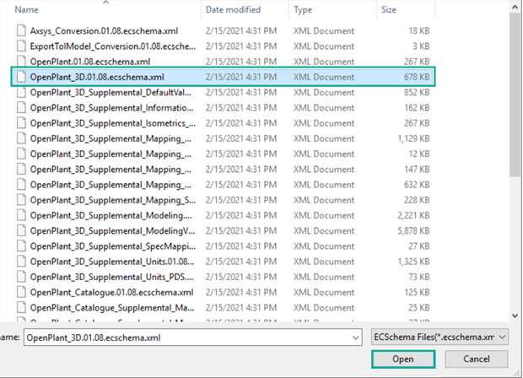Sort the list by Name column header
523x378 pixels.
click(x=26, y=9)
